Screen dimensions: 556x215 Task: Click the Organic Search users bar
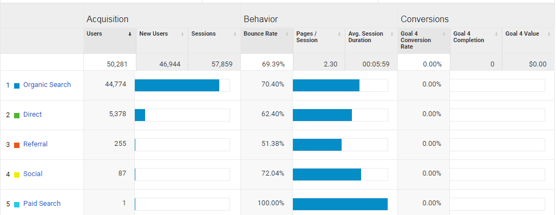pyautogui.click(x=177, y=85)
